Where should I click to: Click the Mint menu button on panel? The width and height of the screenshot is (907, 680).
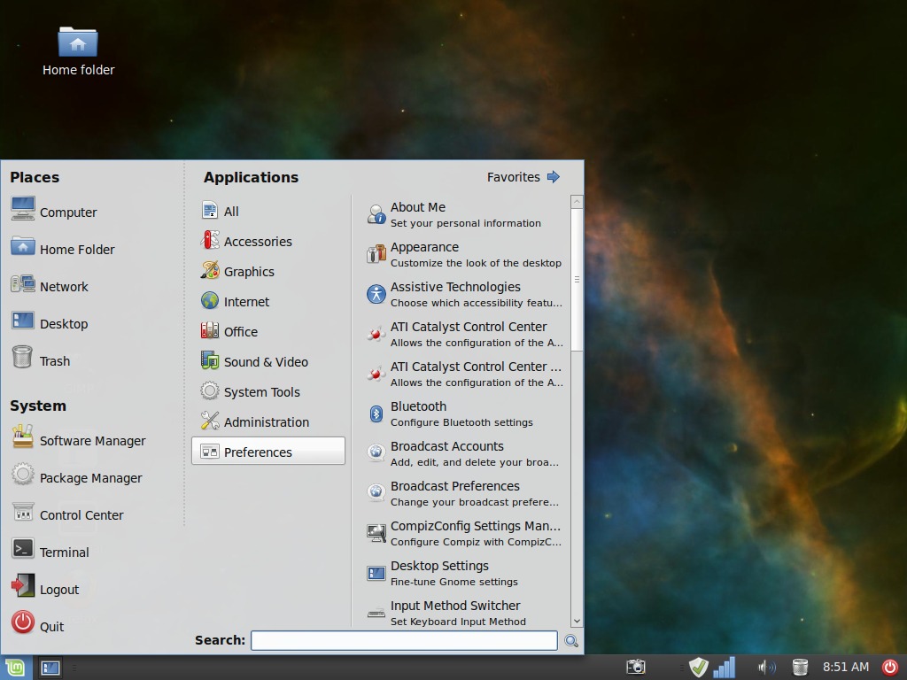coord(15,668)
